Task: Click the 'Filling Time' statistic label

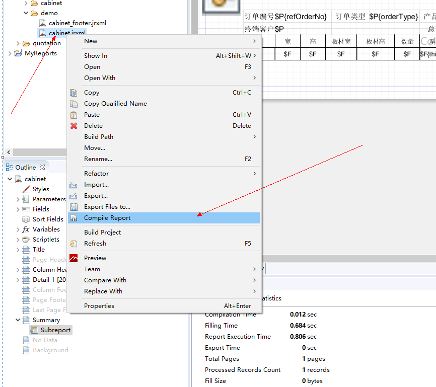Action: pyautogui.click(x=221, y=326)
